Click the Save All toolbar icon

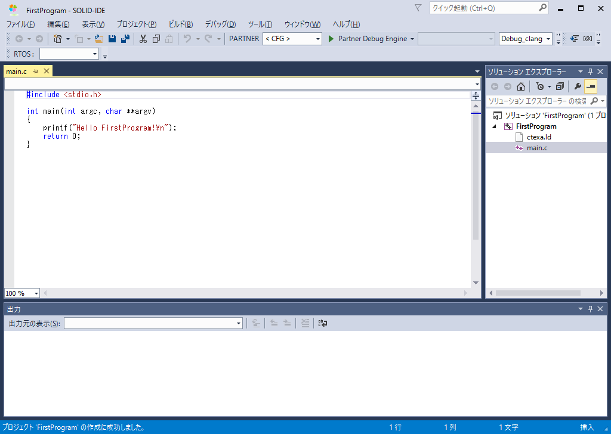(x=125, y=39)
